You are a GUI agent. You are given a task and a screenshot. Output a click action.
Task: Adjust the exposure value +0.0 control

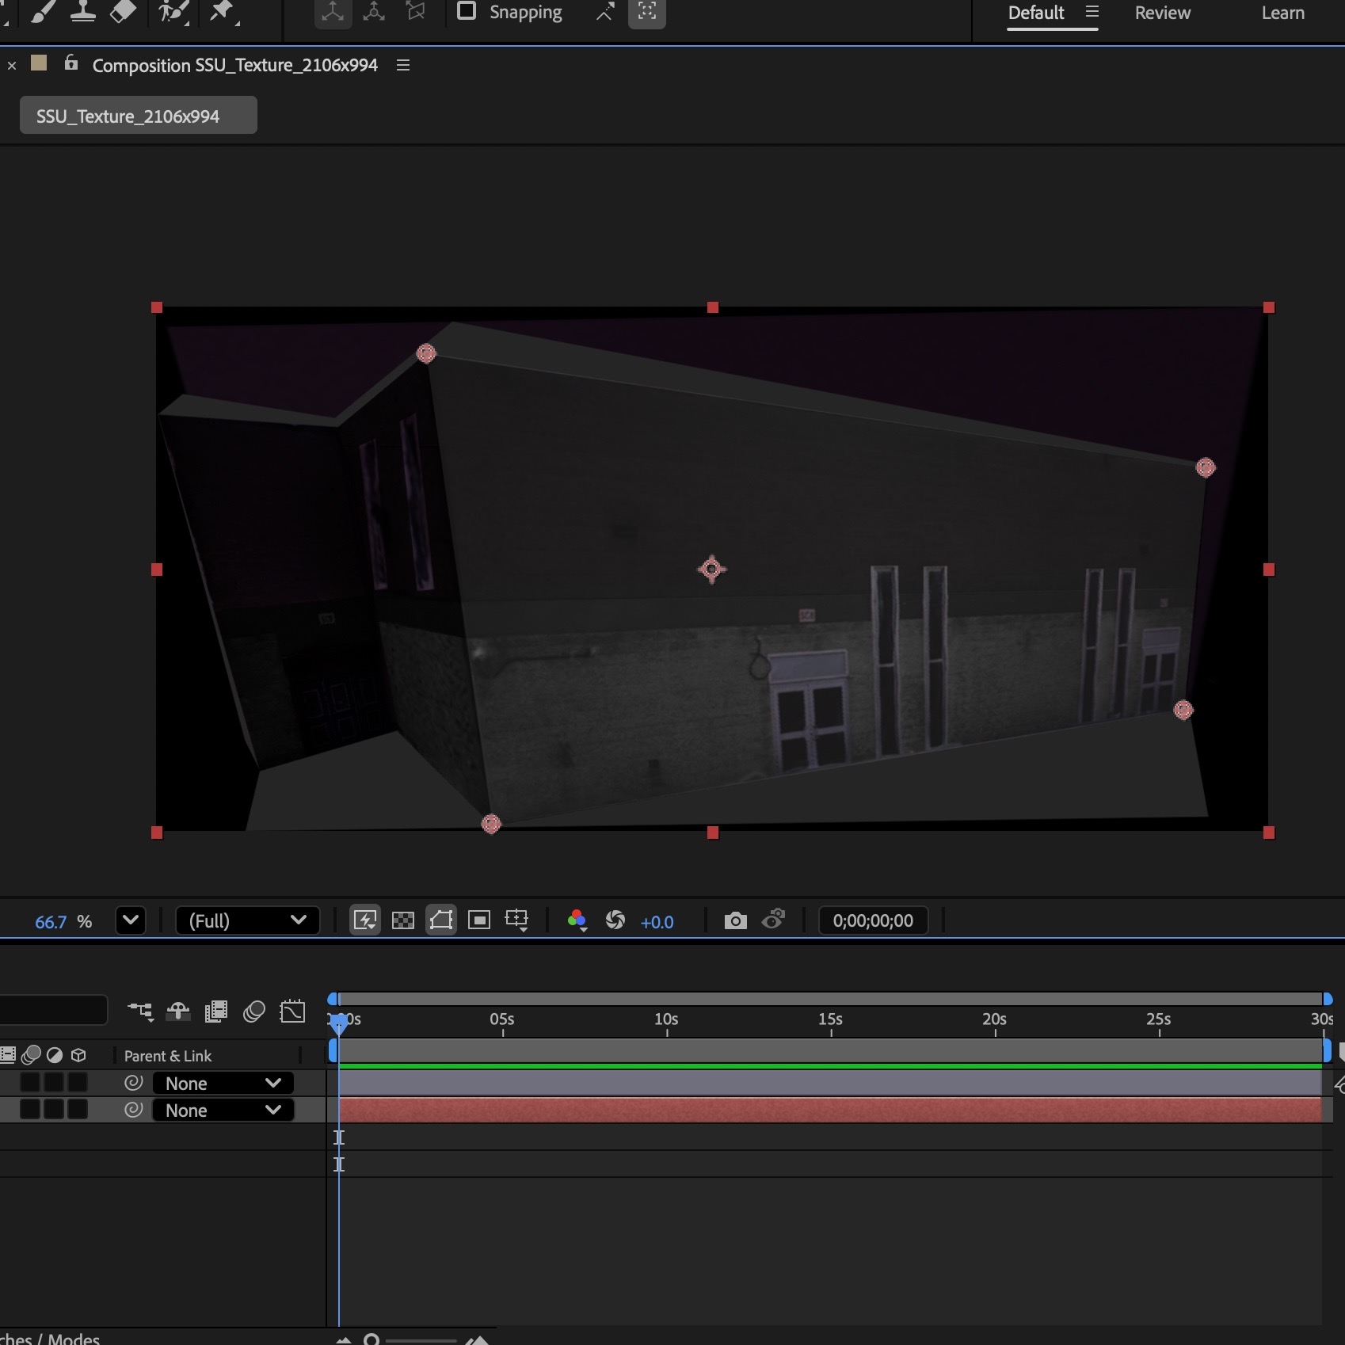tap(657, 921)
